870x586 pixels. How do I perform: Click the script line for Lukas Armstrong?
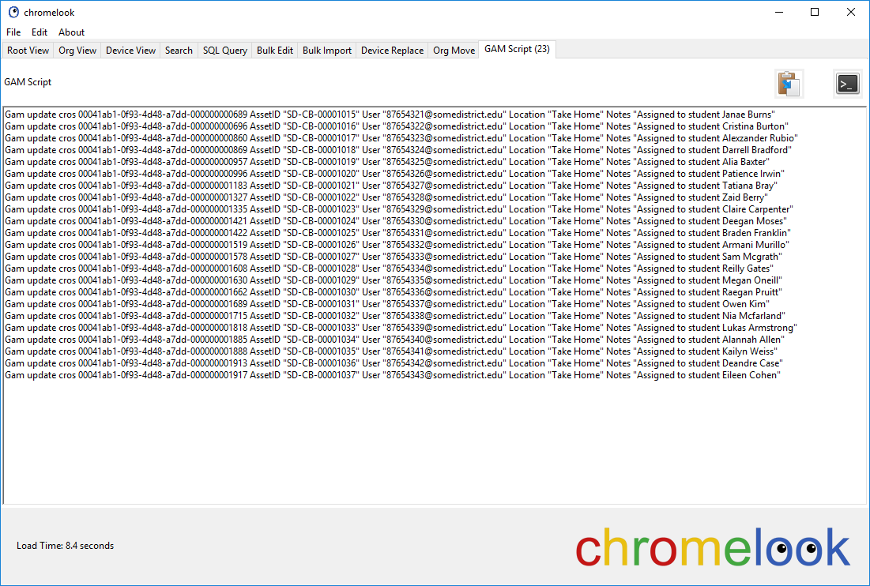pyautogui.click(x=401, y=328)
